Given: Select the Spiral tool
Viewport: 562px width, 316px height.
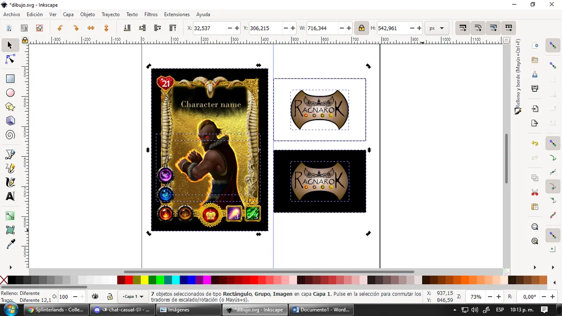Looking at the screenshot, I should point(10,135).
